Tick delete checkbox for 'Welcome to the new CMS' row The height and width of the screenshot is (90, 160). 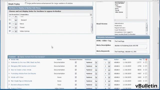point(146,62)
